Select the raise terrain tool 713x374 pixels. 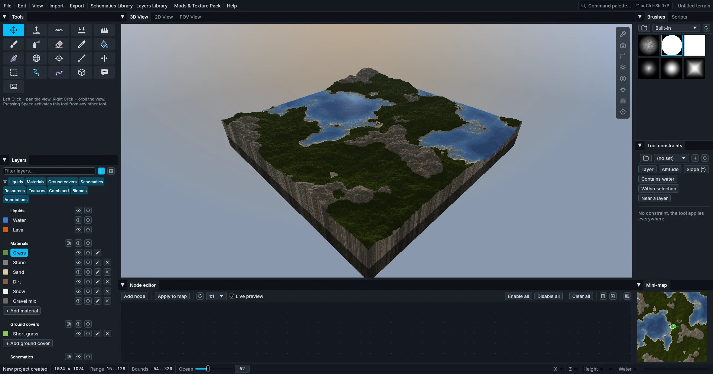36,30
